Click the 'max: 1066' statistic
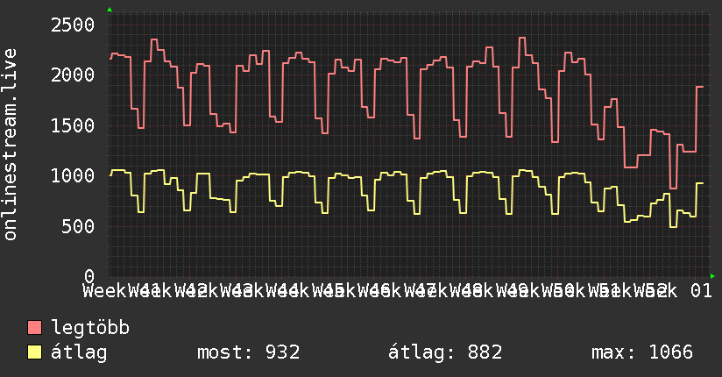 tap(641, 352)
